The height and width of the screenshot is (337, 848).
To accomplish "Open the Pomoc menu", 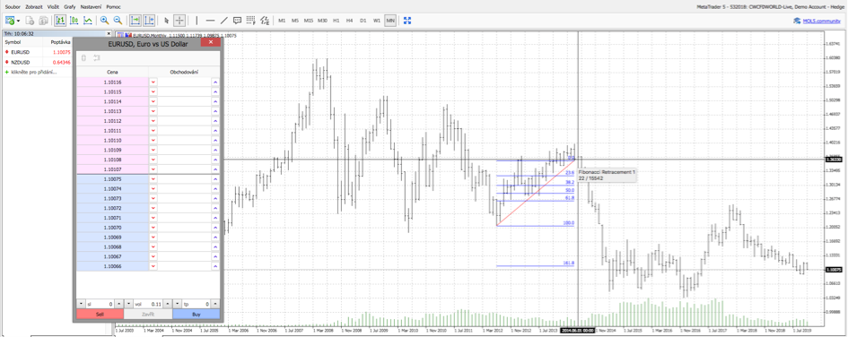I will point(114,7).
